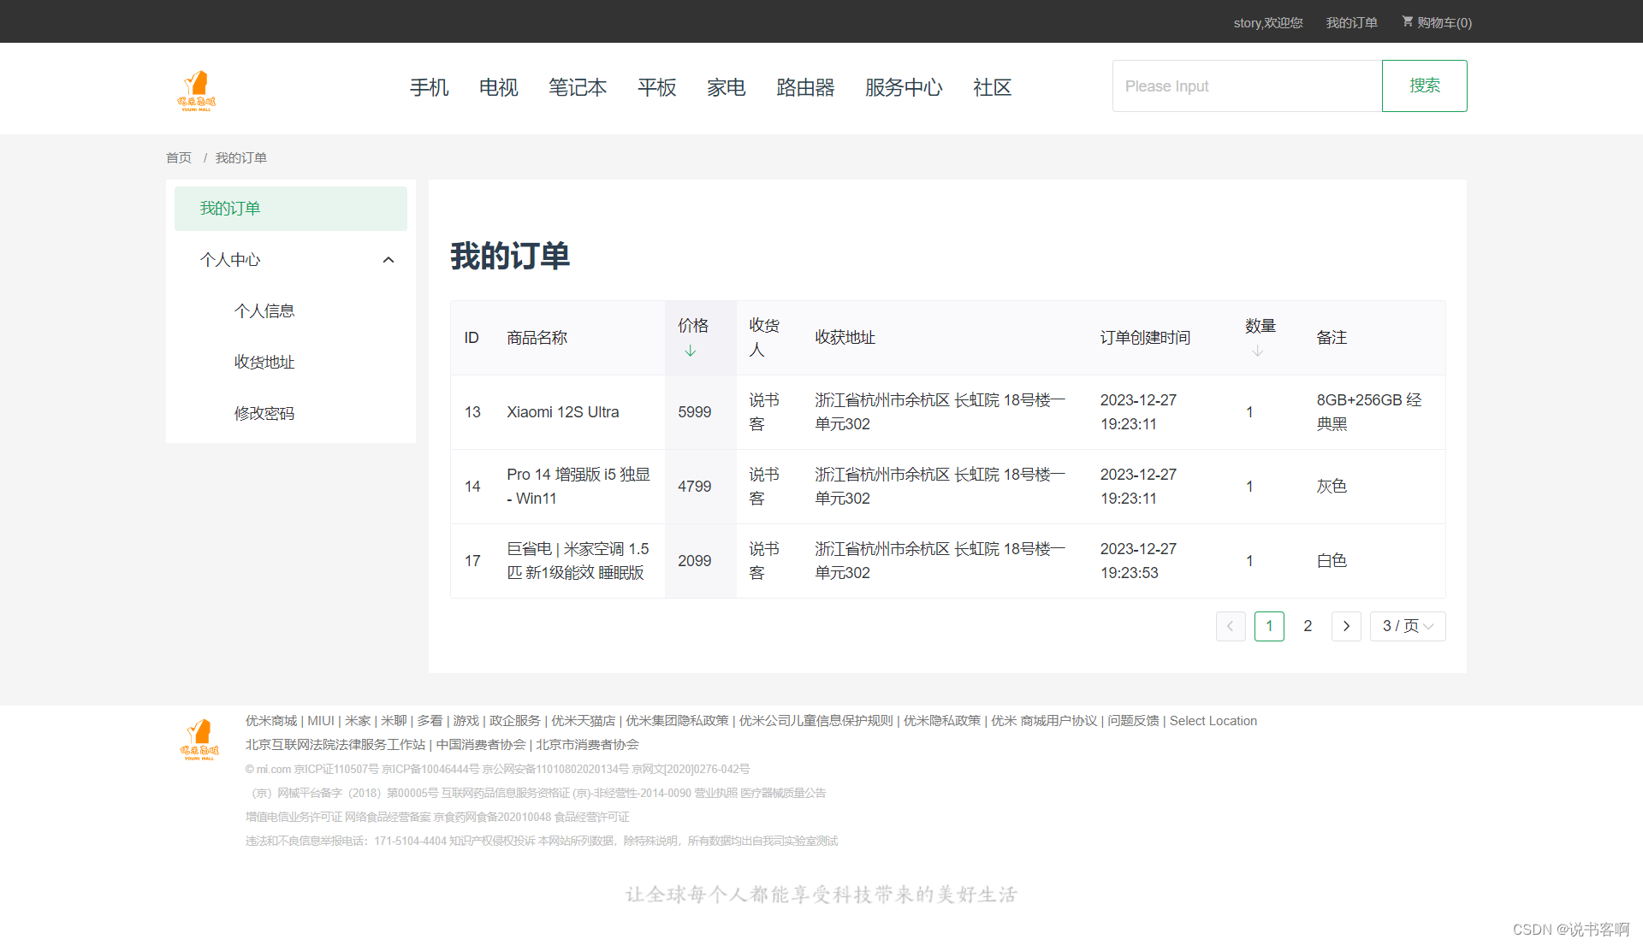Open the 3/页 page size dropdown
Viewport: 1643px width, 945px height.
pos(1407,626)
